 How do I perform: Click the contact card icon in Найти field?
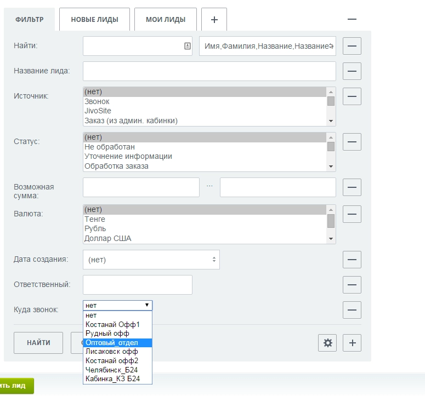pyautogui.click(x=187, y=46)
